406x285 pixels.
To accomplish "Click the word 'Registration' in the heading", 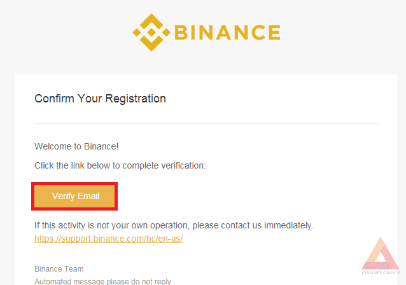I will [136, 99].
